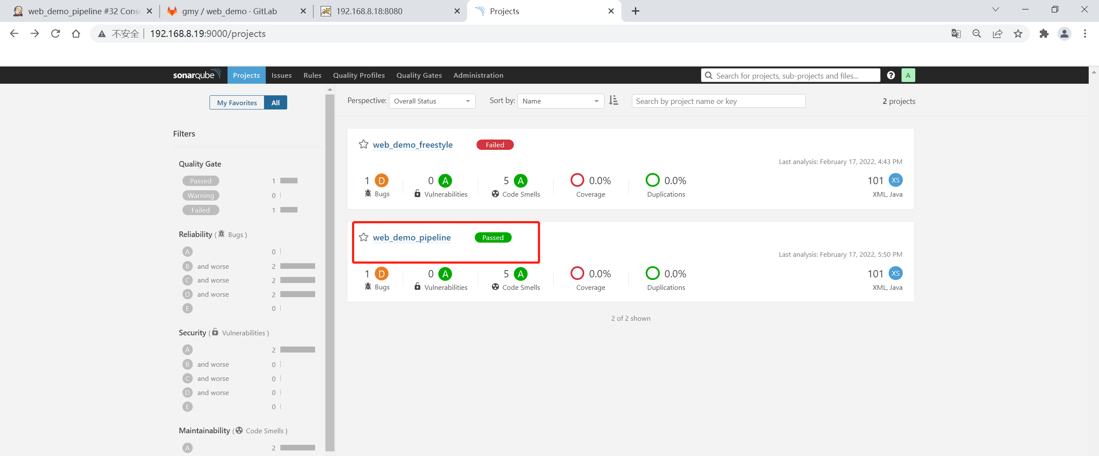The image size is (1099, 456).
Task: Open the Perspective Overall Status dropdown
Action: (432, 101)
